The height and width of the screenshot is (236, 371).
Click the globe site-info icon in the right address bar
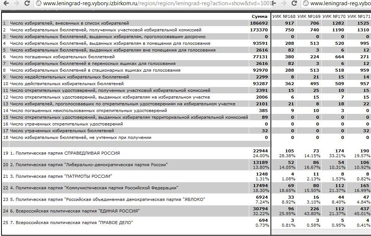306,3
